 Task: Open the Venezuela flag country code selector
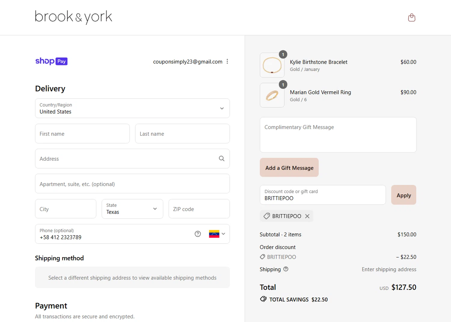pos(217,234)
